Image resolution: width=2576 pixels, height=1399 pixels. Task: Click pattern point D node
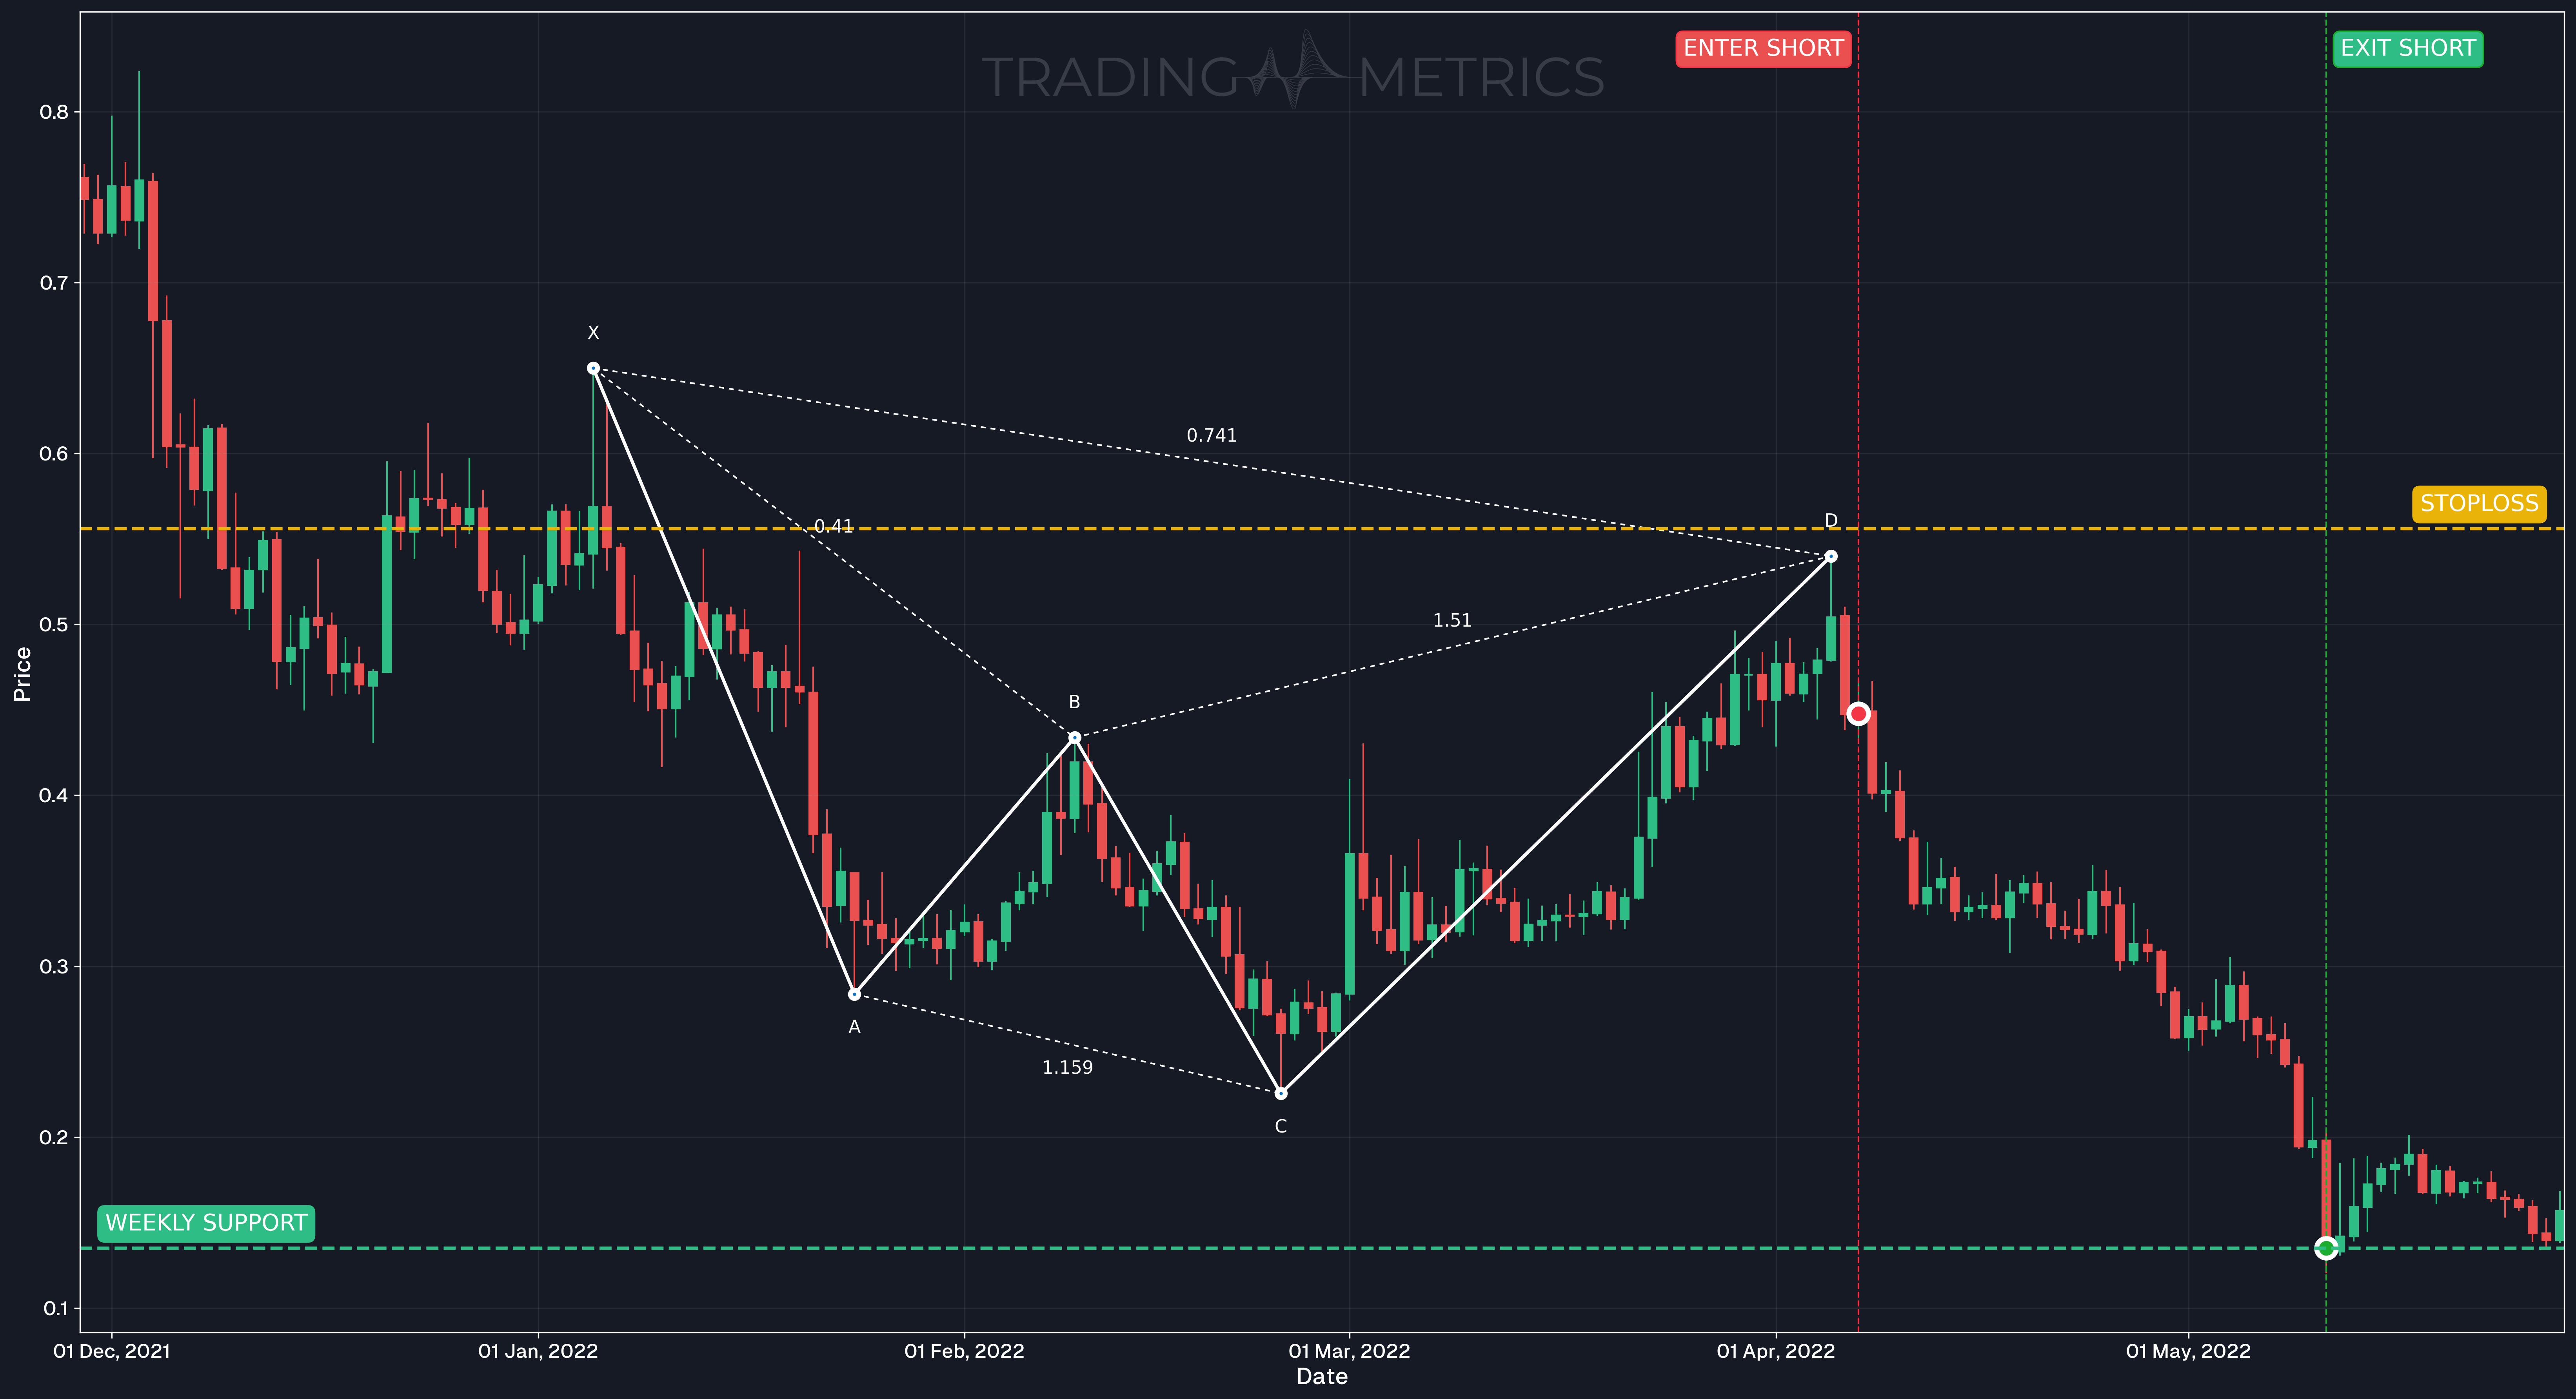pyautogui.click(x=1831, y=556)
